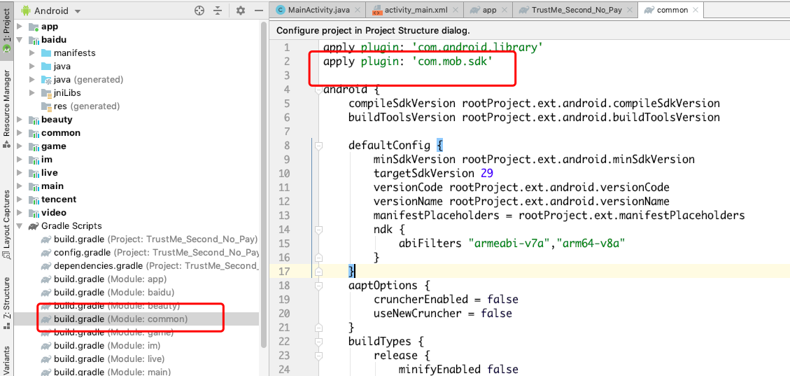Switch to the MainActivity.java tab
Viewport: 790px width, 376px height.
[x=318, y=10]
